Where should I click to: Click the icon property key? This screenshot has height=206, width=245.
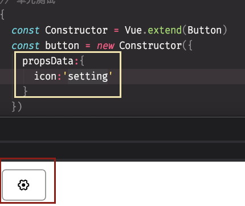(46, 76)
